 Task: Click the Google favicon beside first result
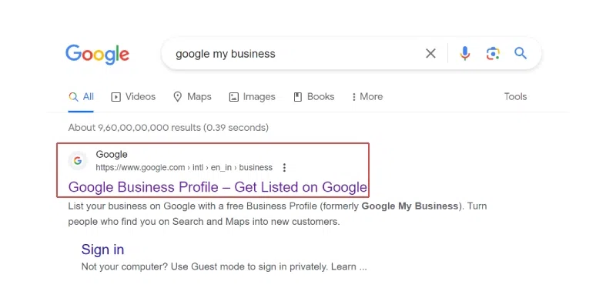[x=78, y=161]
